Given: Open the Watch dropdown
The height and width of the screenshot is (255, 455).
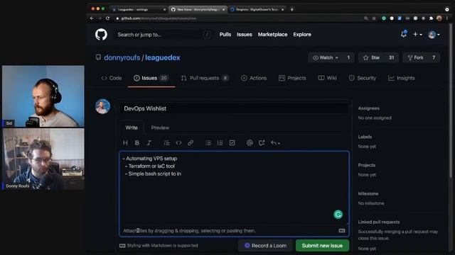Looking at the screenshot, I should [x=326, y=58].
